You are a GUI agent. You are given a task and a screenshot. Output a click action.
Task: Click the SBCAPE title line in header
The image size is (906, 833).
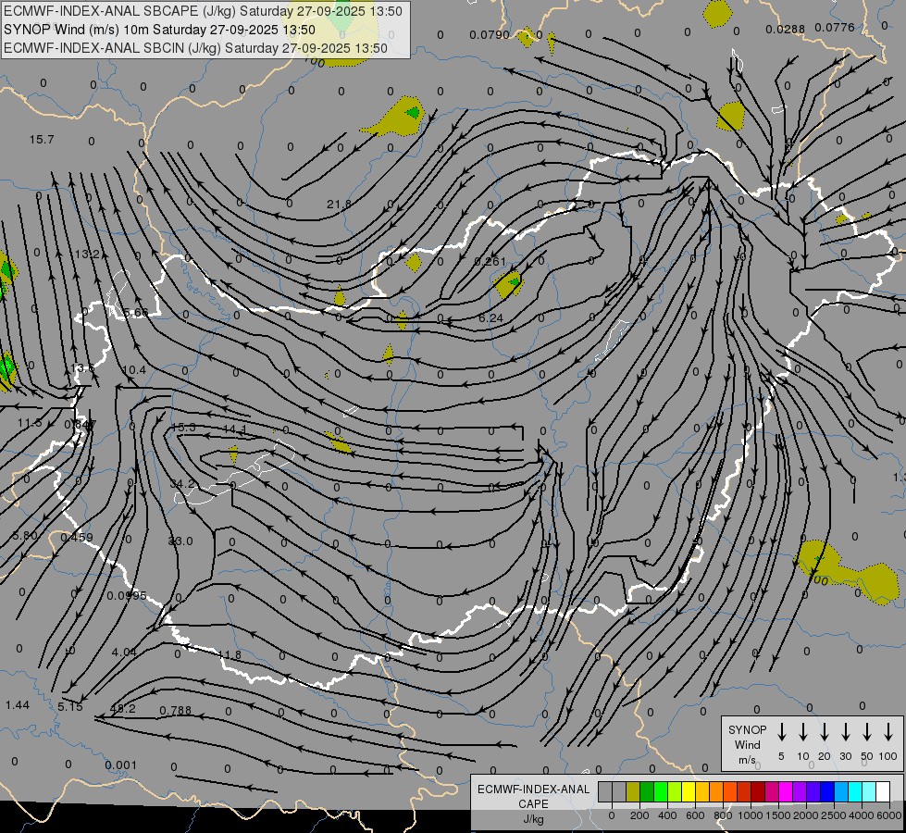click(203, 11)
